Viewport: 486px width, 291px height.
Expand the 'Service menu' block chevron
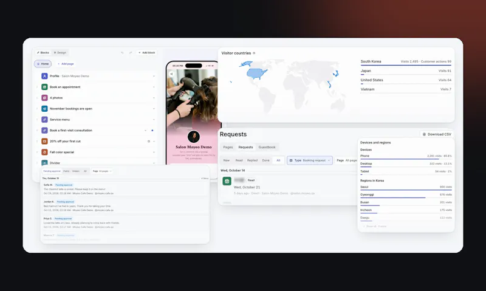[x=154, y=120]
